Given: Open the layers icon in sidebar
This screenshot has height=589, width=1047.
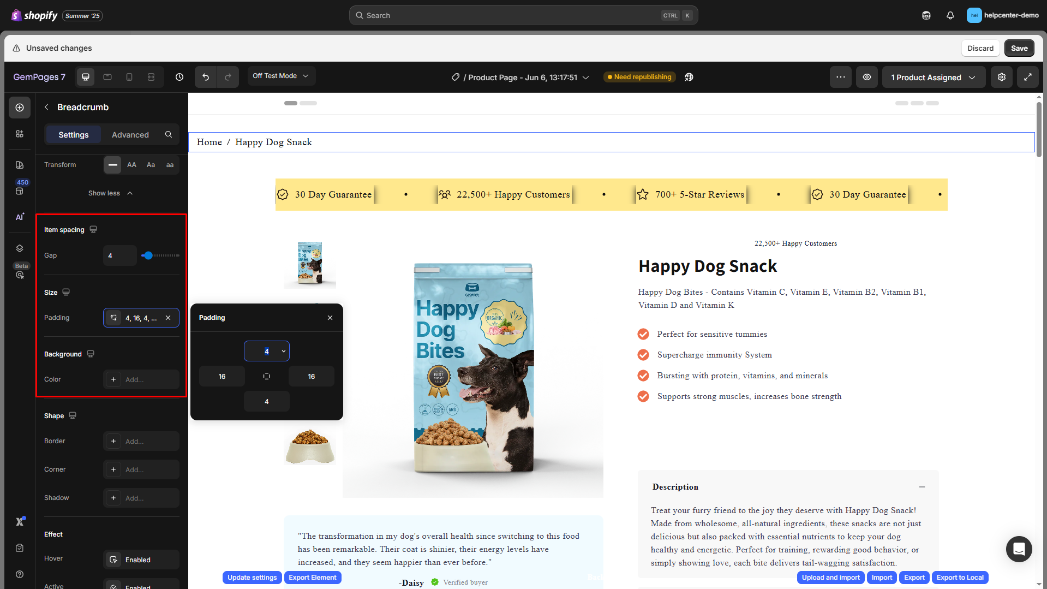Looking at the screenshot, I should point(20,248).
